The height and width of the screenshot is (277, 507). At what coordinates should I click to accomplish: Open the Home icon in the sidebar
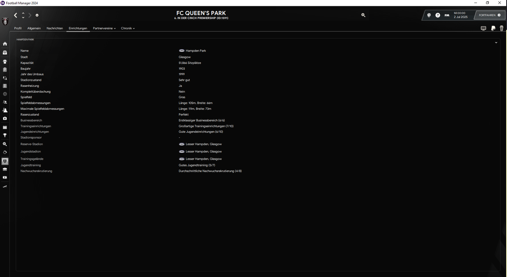pos(5,44)
